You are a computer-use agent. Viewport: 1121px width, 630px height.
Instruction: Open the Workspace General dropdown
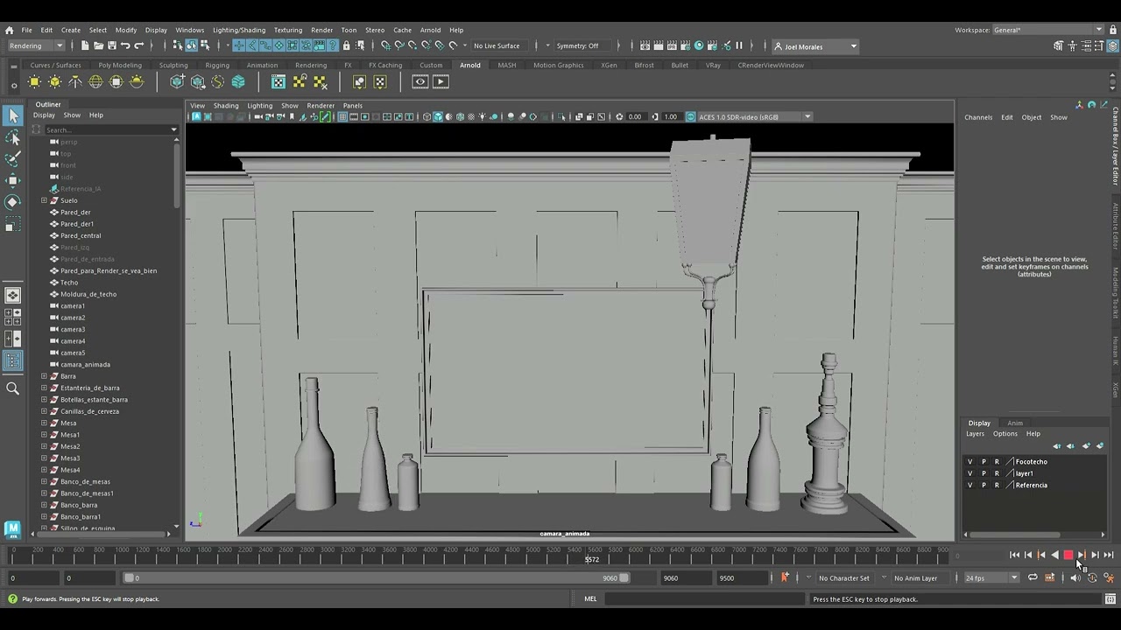click(x=1049, y=30)
